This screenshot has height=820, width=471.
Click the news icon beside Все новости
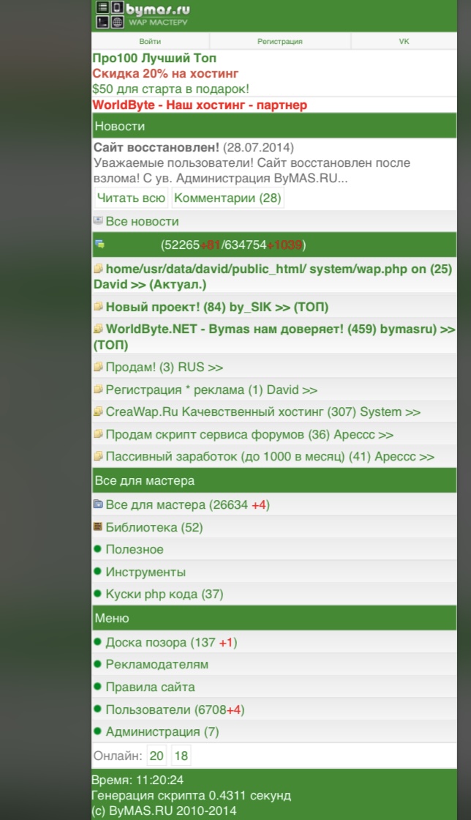(x=98, y=220)
